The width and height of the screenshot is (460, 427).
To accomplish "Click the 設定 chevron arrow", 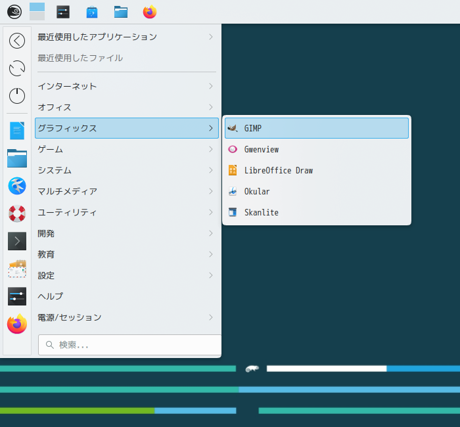I will tap(211, 275).
